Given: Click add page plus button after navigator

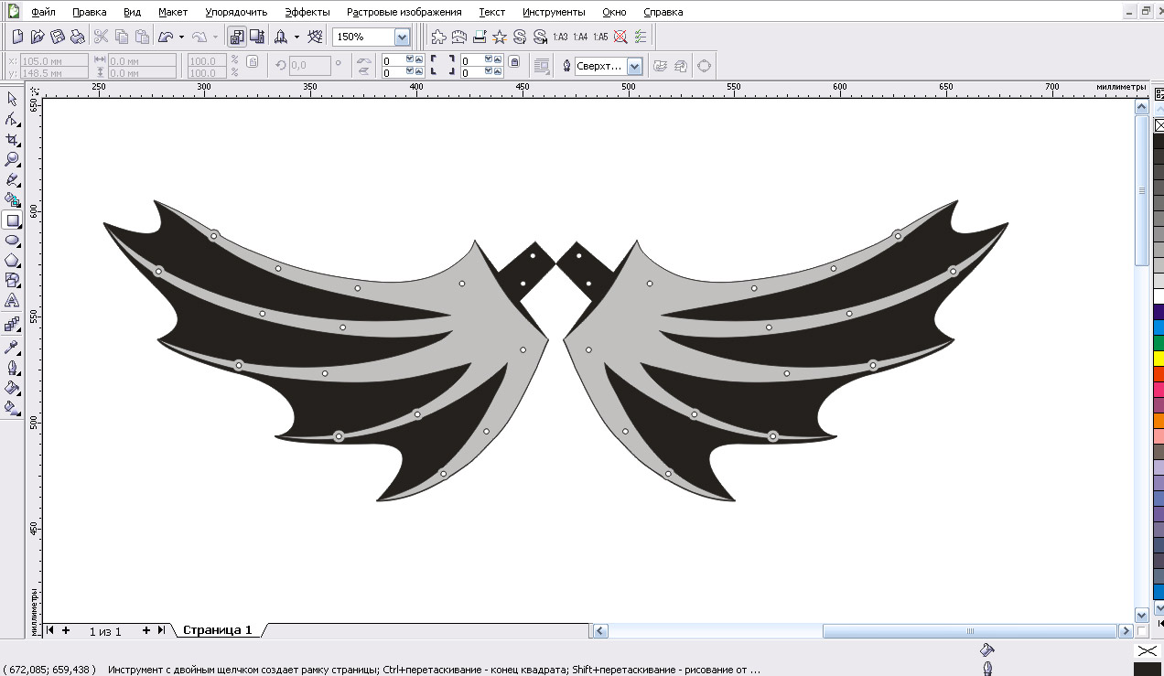Looking at the screenshot, I should pos(145,630).
